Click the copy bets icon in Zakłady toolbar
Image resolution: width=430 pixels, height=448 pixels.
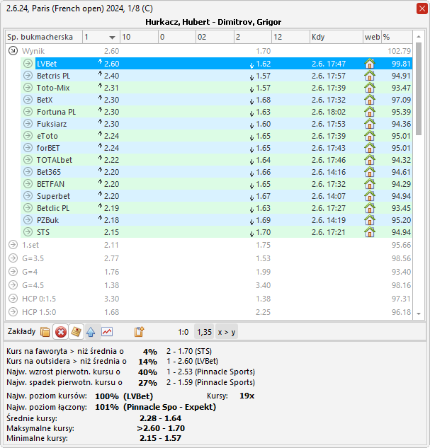tap(45, 331)
